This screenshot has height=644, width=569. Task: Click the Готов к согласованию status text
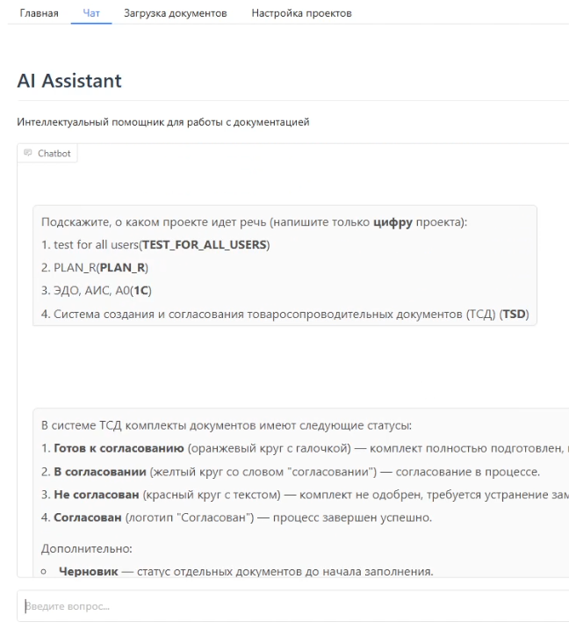119,448
